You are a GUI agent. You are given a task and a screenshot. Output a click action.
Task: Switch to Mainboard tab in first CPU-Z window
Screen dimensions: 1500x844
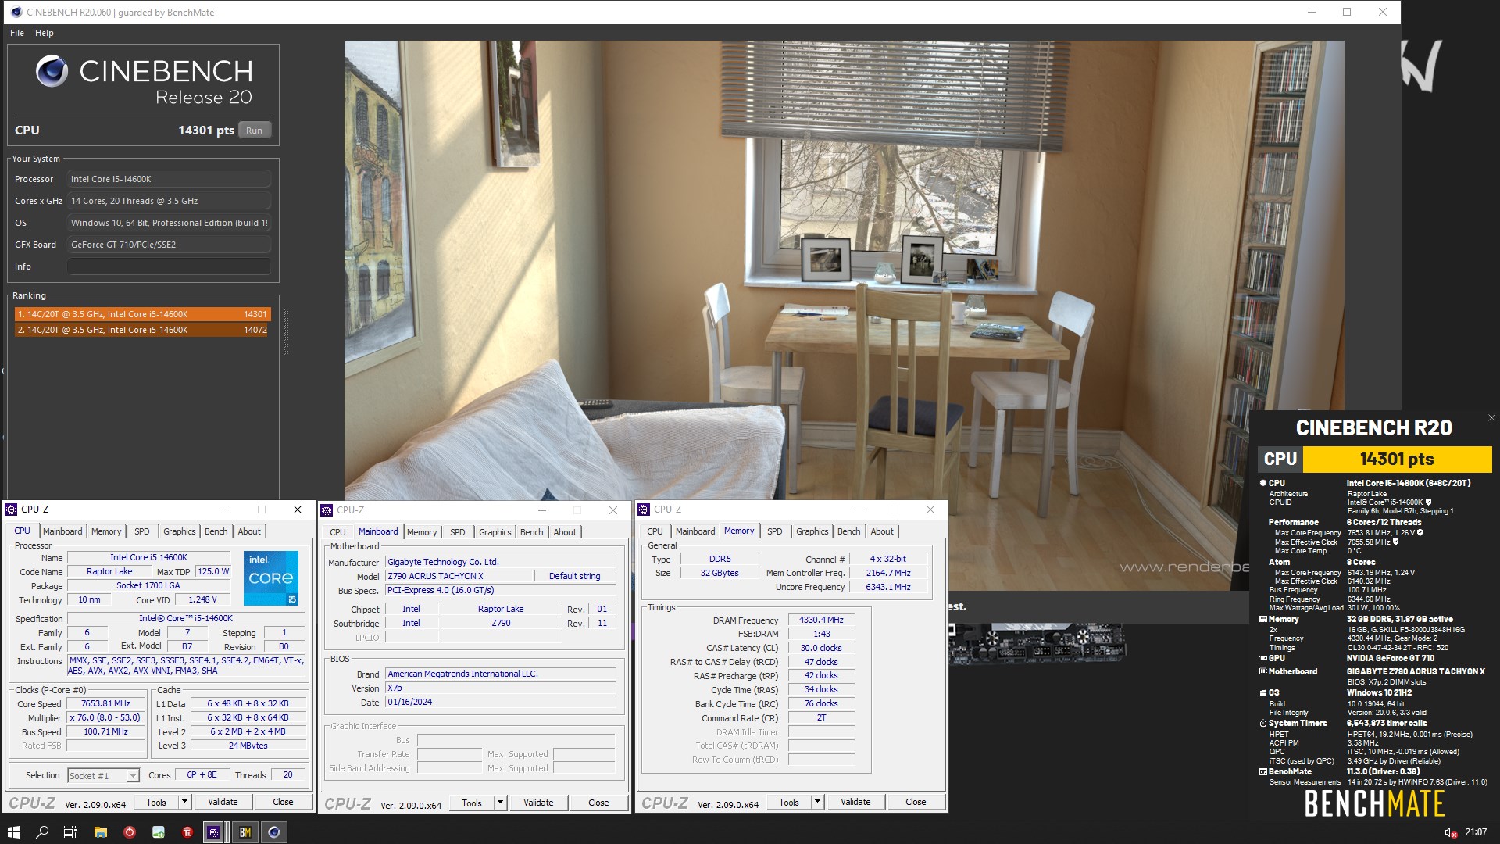62,531
